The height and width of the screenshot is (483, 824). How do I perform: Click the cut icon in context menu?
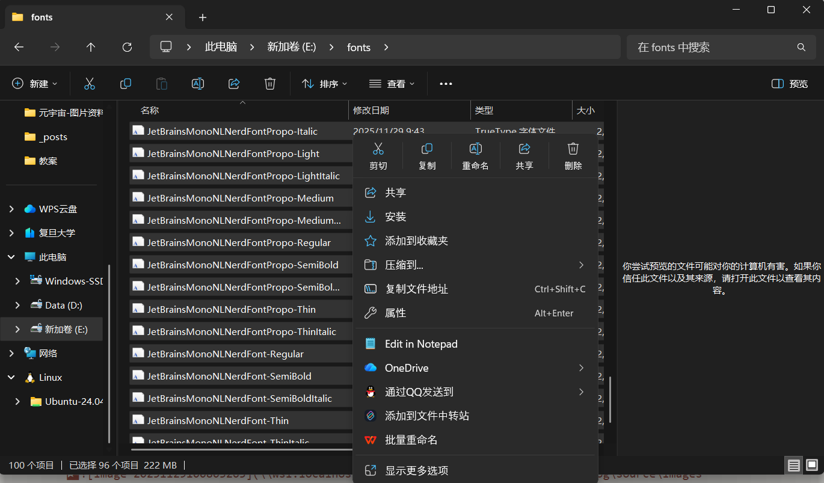click(x=378, y=155)
